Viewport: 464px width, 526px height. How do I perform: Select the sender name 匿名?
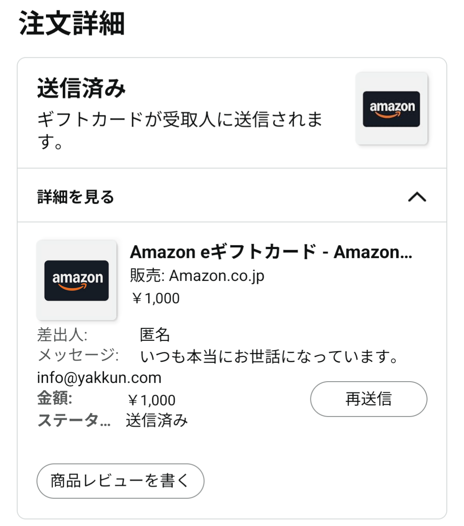click(x=155, y=335)
